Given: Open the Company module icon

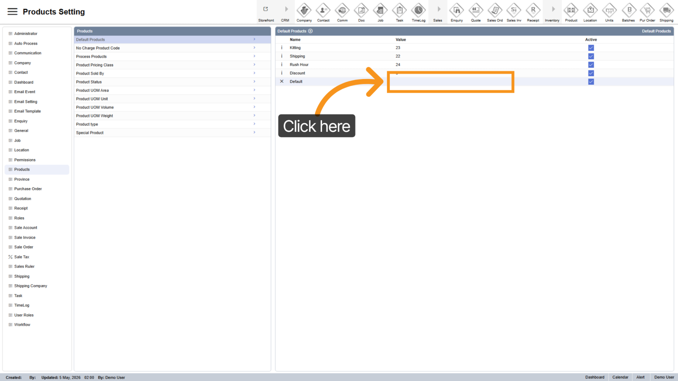Looking at the screenshot, I should [x=304, y=10].
